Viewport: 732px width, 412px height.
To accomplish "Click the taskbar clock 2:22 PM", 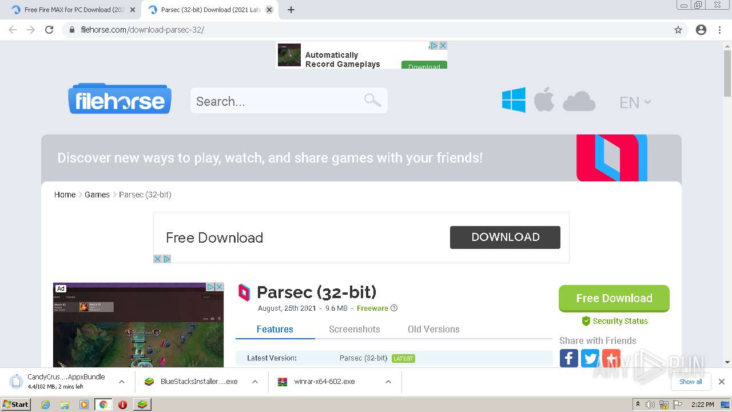I will click(703, 405).
